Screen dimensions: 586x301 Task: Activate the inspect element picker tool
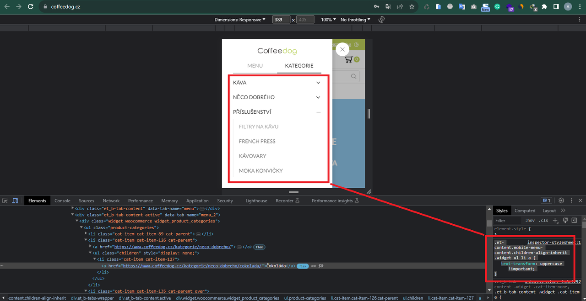5,201
